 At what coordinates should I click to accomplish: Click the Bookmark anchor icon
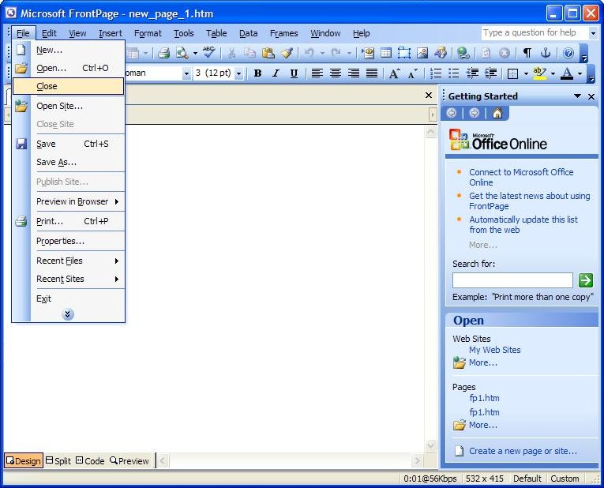tap(546, 53)
